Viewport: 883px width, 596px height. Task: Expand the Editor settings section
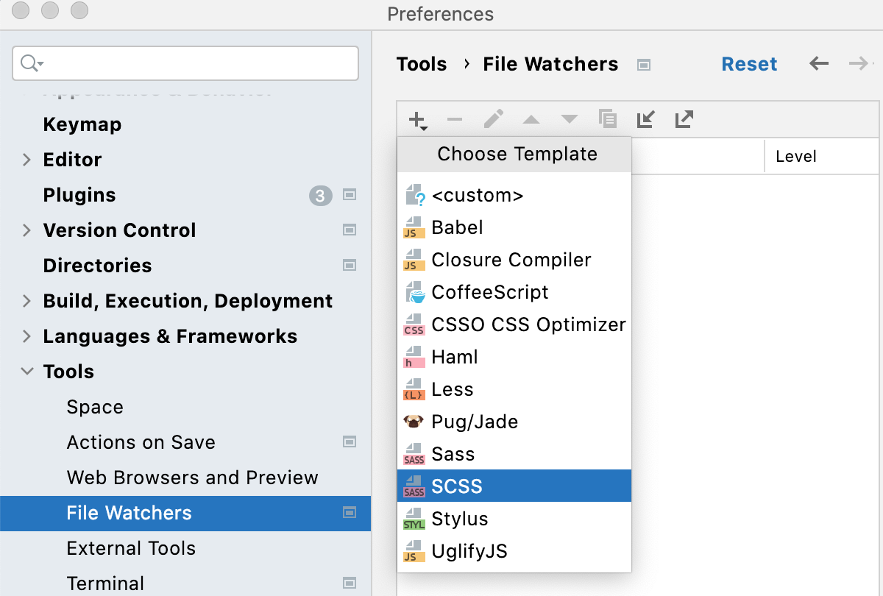pyautogui.click(x=26, y=160)
